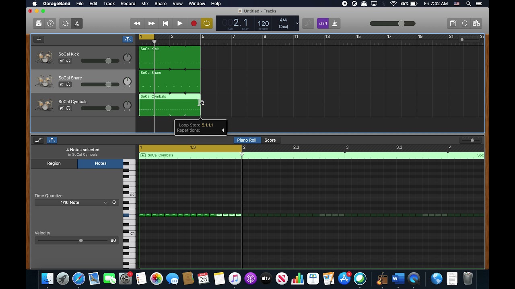This screenshot has width=515, height=289.
Task: Adjust the Velocity slider
Action: 72,240
